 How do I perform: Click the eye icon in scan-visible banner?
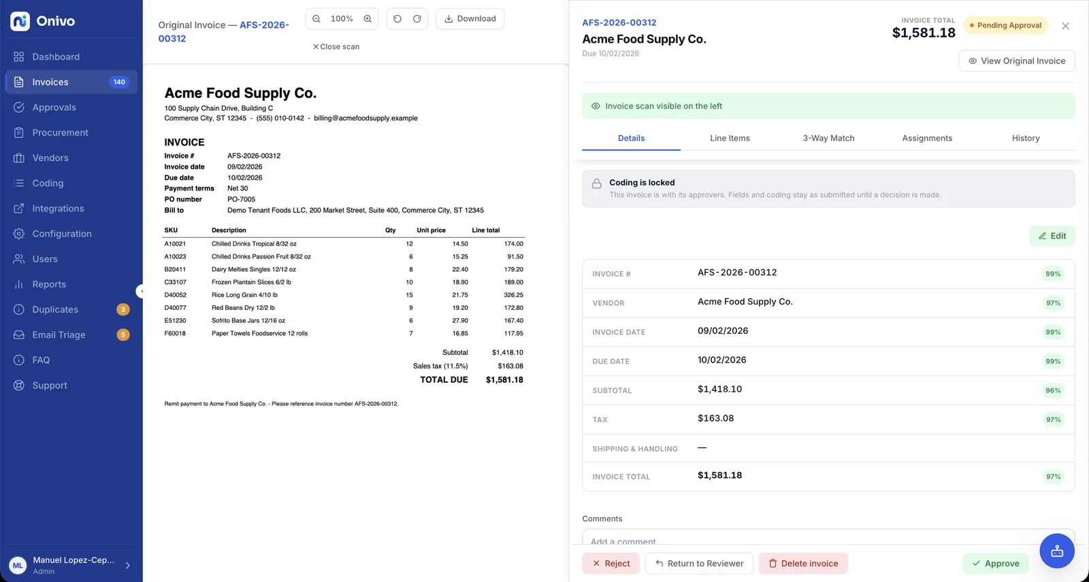click(x=596, y=107)
